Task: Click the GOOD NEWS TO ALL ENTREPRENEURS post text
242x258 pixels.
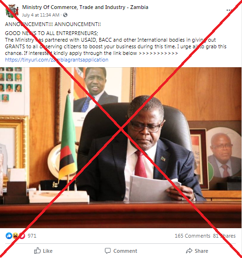Action: (x=51, y=33)
